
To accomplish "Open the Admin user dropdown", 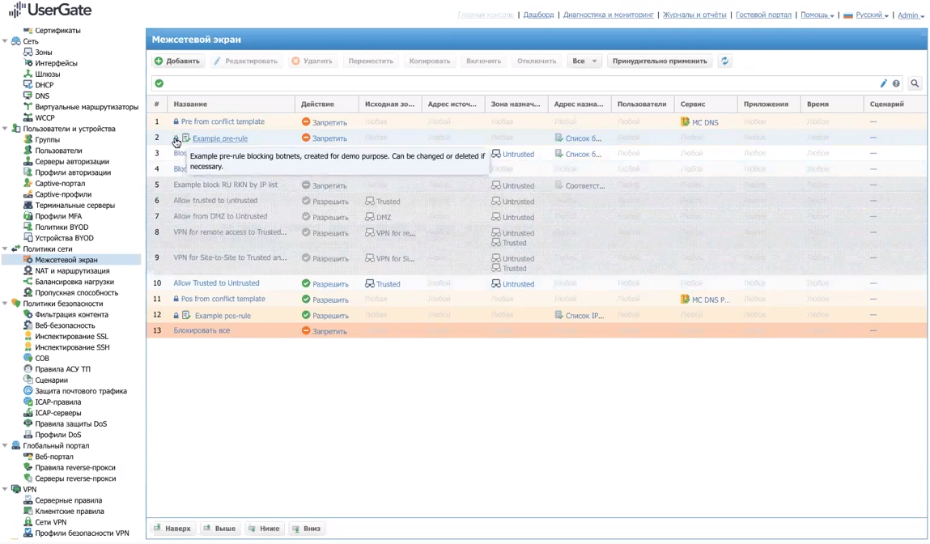I will click(911, 15).
